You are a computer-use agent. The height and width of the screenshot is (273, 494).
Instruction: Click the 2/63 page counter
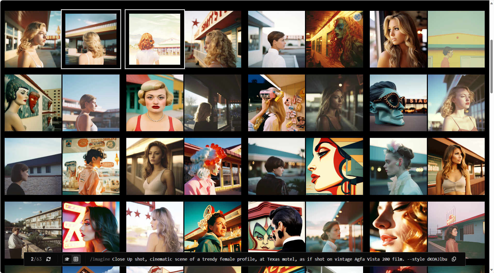click(36, 259)
